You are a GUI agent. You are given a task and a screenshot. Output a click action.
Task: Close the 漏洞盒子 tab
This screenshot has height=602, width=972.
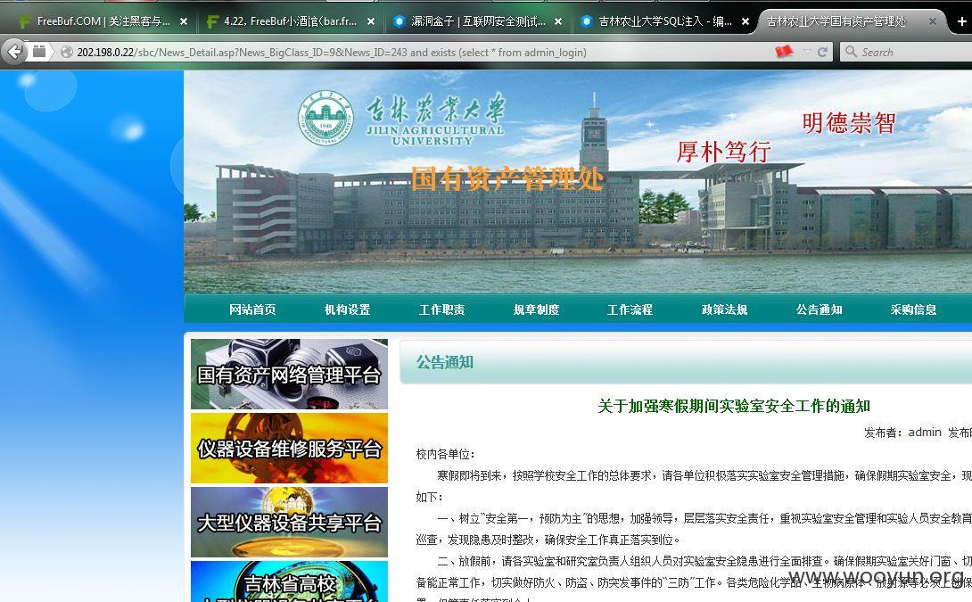(x=558, y=21)
